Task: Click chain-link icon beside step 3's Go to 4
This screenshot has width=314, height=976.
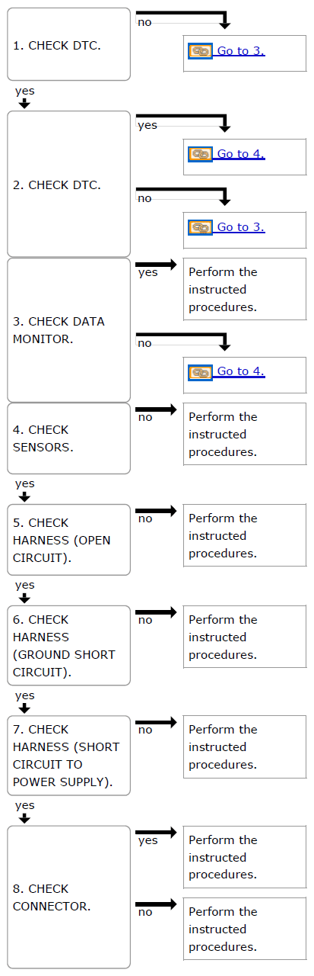Action: click(200, 371)
